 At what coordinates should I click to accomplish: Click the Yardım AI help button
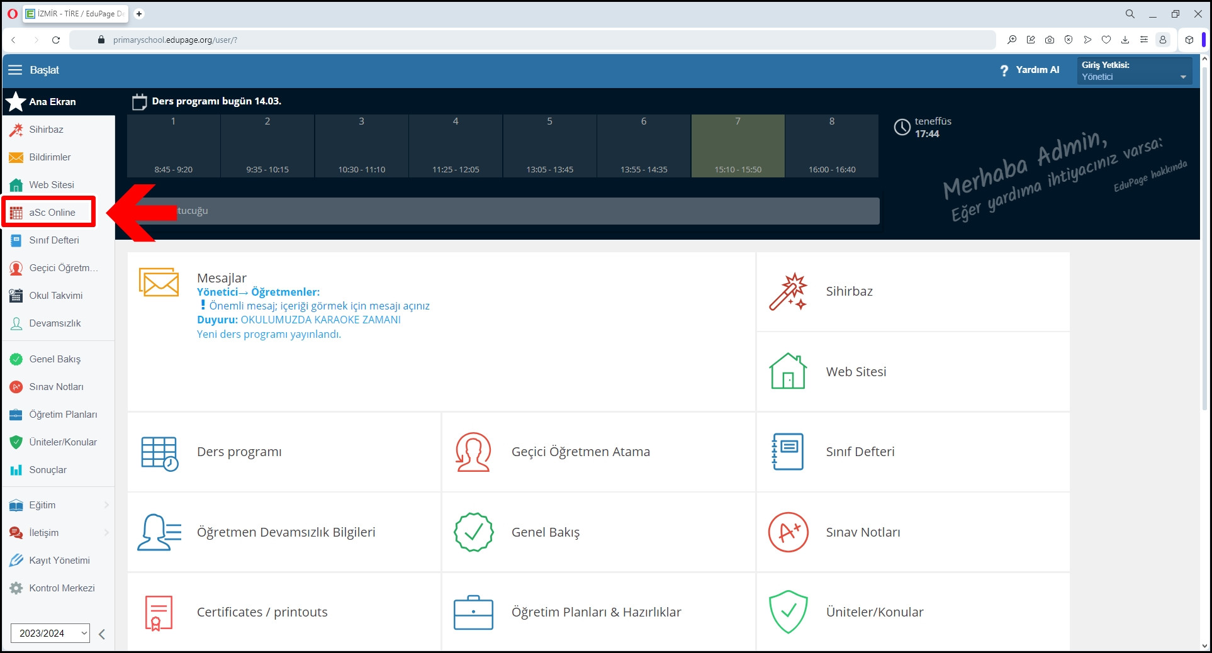point(1030,70)
